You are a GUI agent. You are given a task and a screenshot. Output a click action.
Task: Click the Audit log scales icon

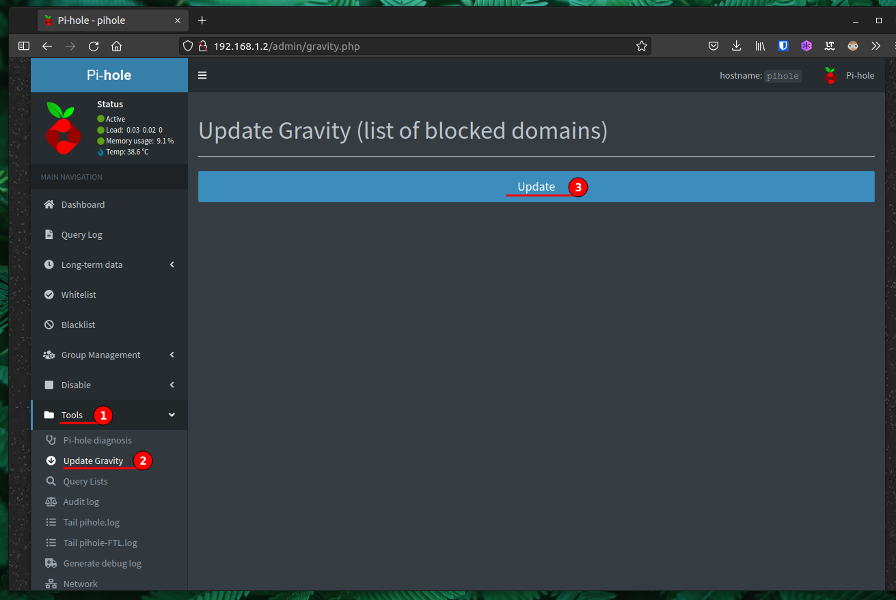click(51, 502)
